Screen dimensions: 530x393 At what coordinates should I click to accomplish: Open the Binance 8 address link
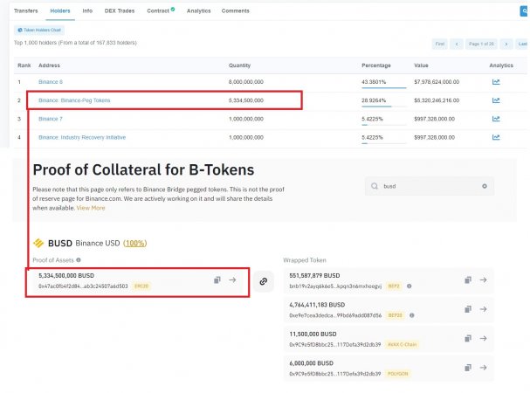coord(51,82)
